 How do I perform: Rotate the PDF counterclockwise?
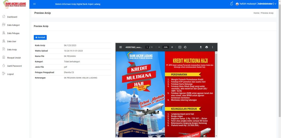point(185,47)
